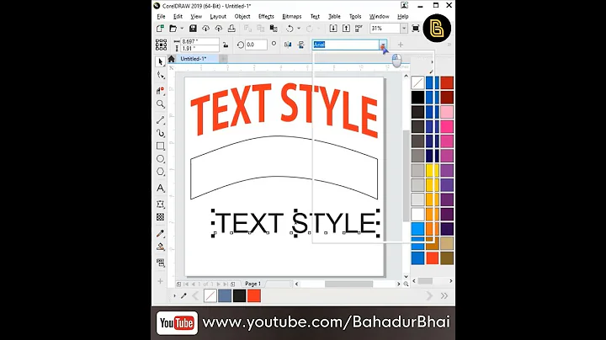Pick the no-color swatch in document palette

click(x=210, y=296)
